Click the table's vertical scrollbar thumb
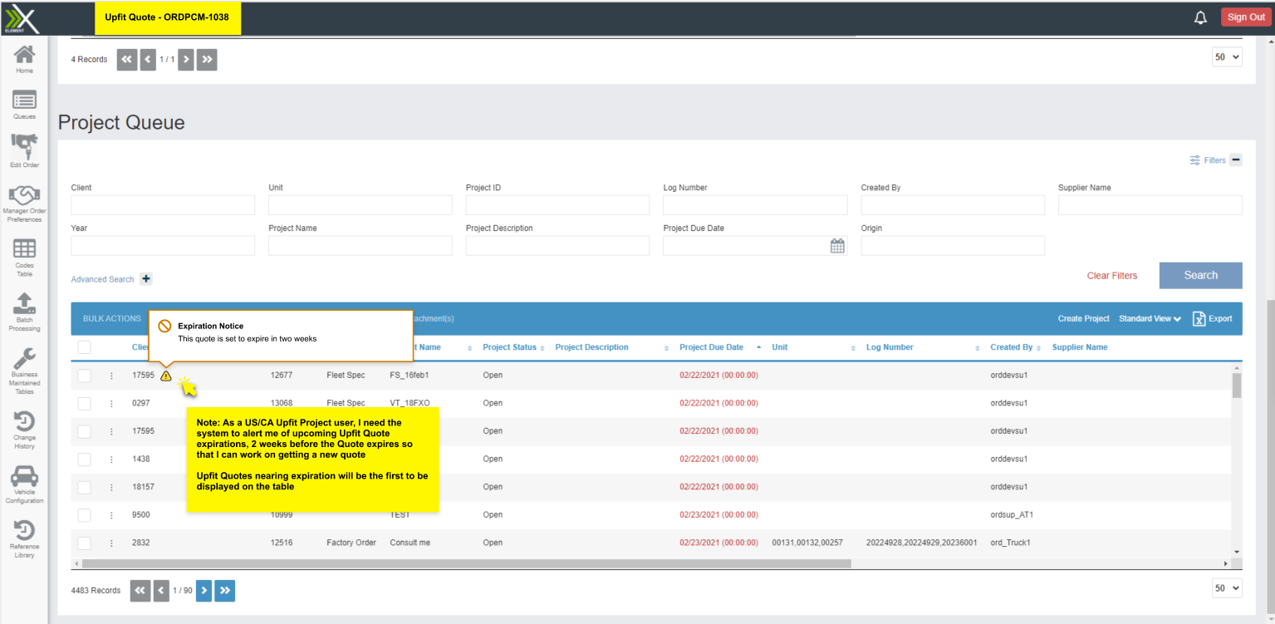 (x=1236, y=386)
